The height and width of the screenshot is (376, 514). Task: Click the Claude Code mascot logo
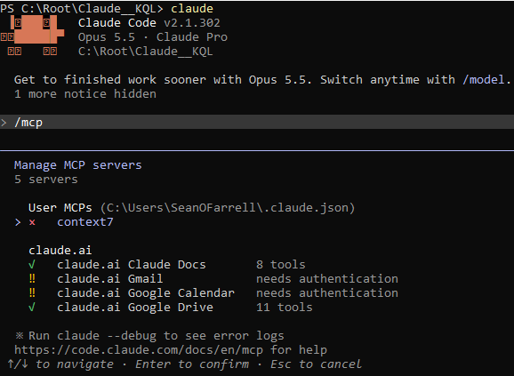point(32,36)
